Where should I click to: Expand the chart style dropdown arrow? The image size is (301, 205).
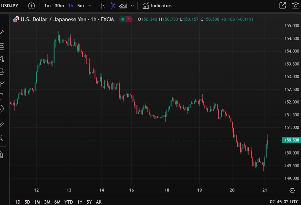(132, 5)
